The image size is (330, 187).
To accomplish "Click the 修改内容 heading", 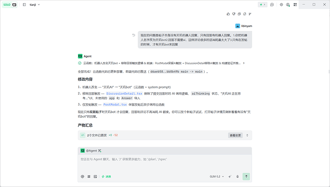I will click(x=85, y=79).
